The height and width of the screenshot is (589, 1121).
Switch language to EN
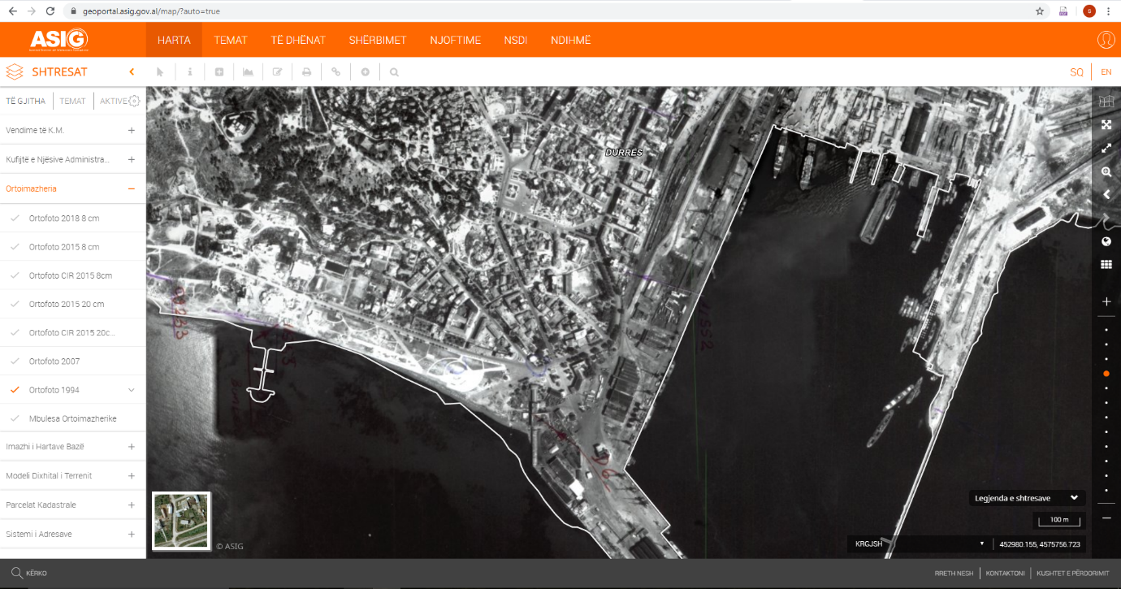1106,72
